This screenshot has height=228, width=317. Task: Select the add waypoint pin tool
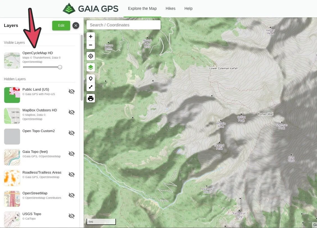coord(91,79)
